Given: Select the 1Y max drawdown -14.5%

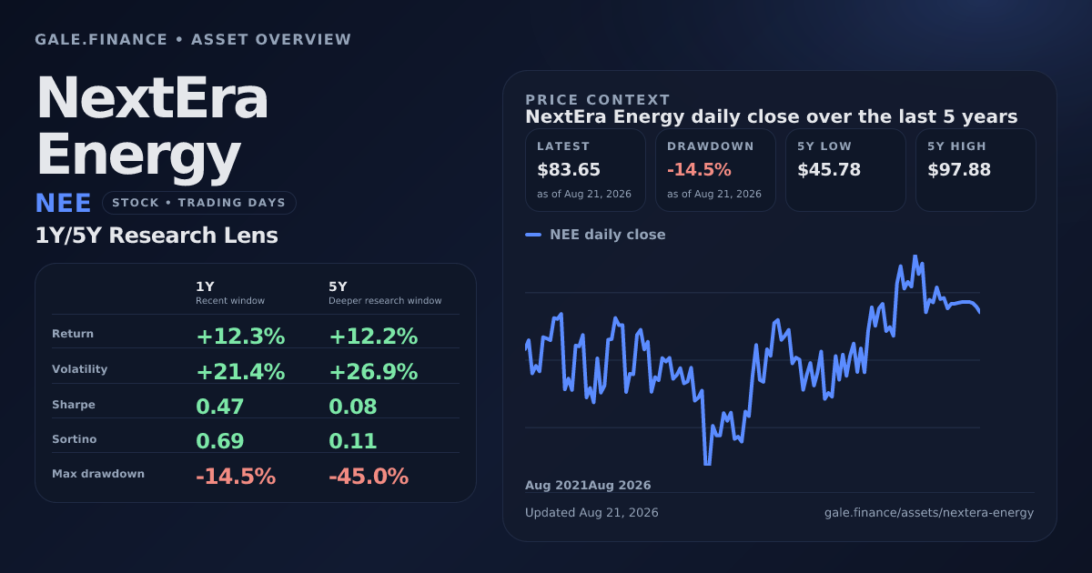Looking at the screenshot, I should (236, 477).
